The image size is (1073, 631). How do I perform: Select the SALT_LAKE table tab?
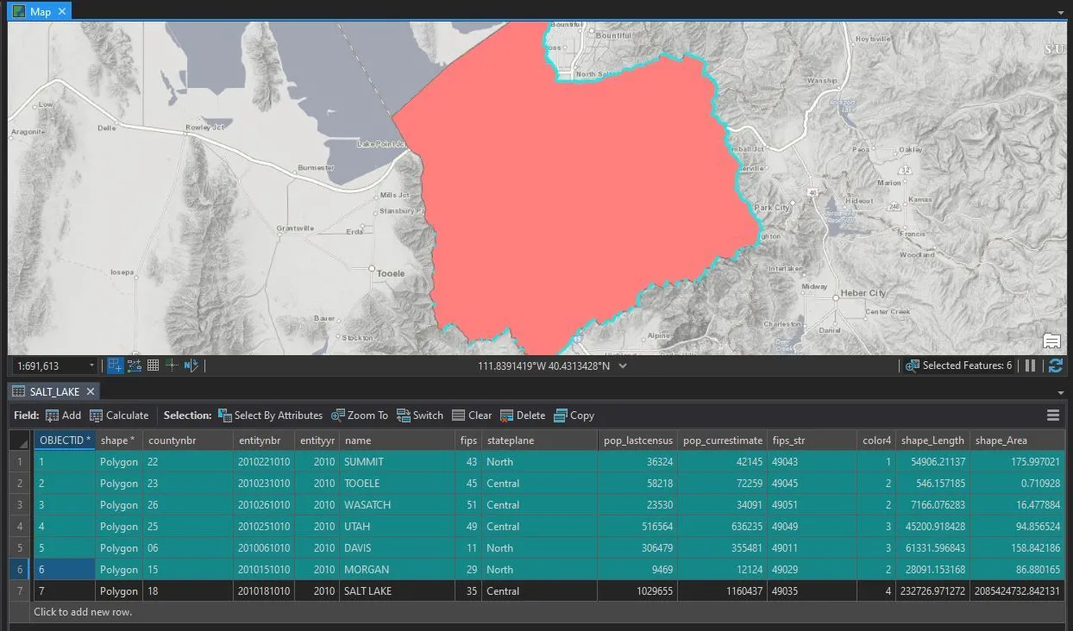pyautogui.click(x=53, y=390)
